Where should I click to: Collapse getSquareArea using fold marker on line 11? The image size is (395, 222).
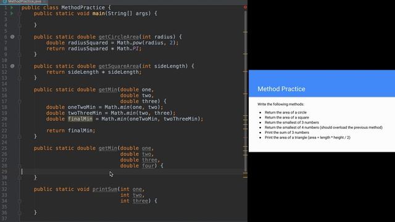point(19,67)
